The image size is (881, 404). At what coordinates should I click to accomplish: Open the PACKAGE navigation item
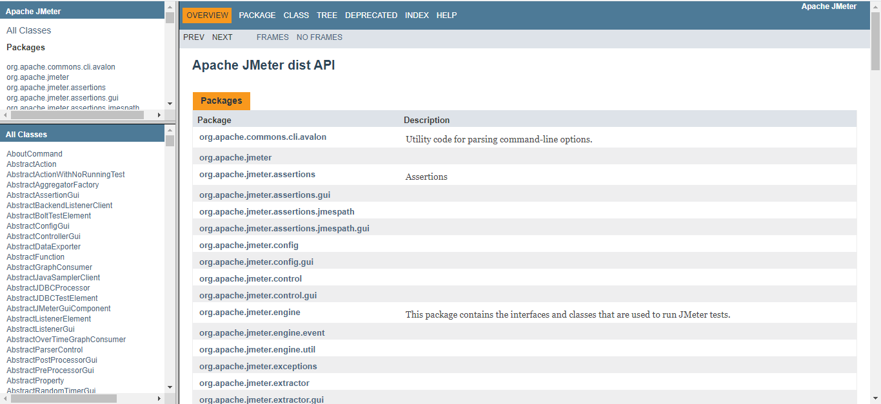tap(257, 15)
